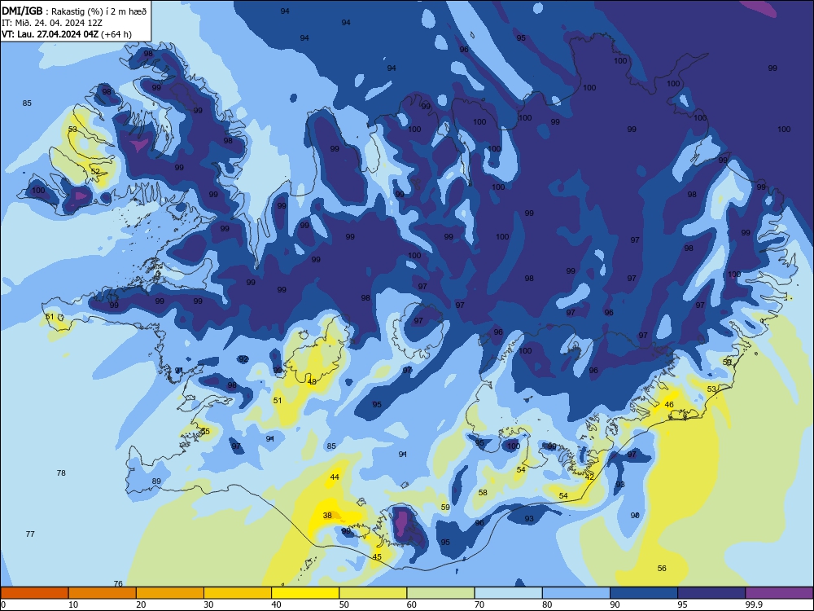Select the humidity value '89' on the map
Screen dimensions: 814x611
click(x=156, y=481)
